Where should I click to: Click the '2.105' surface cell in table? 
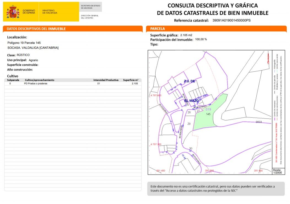(135, 84)
